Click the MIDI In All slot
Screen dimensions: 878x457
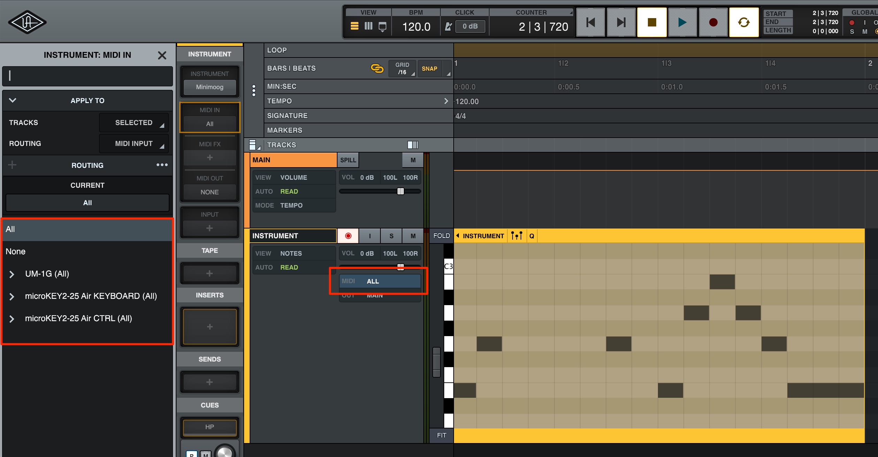point(210,124)
